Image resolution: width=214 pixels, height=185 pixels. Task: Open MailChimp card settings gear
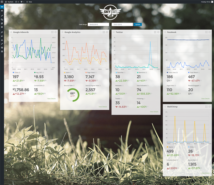click(210, 107)
